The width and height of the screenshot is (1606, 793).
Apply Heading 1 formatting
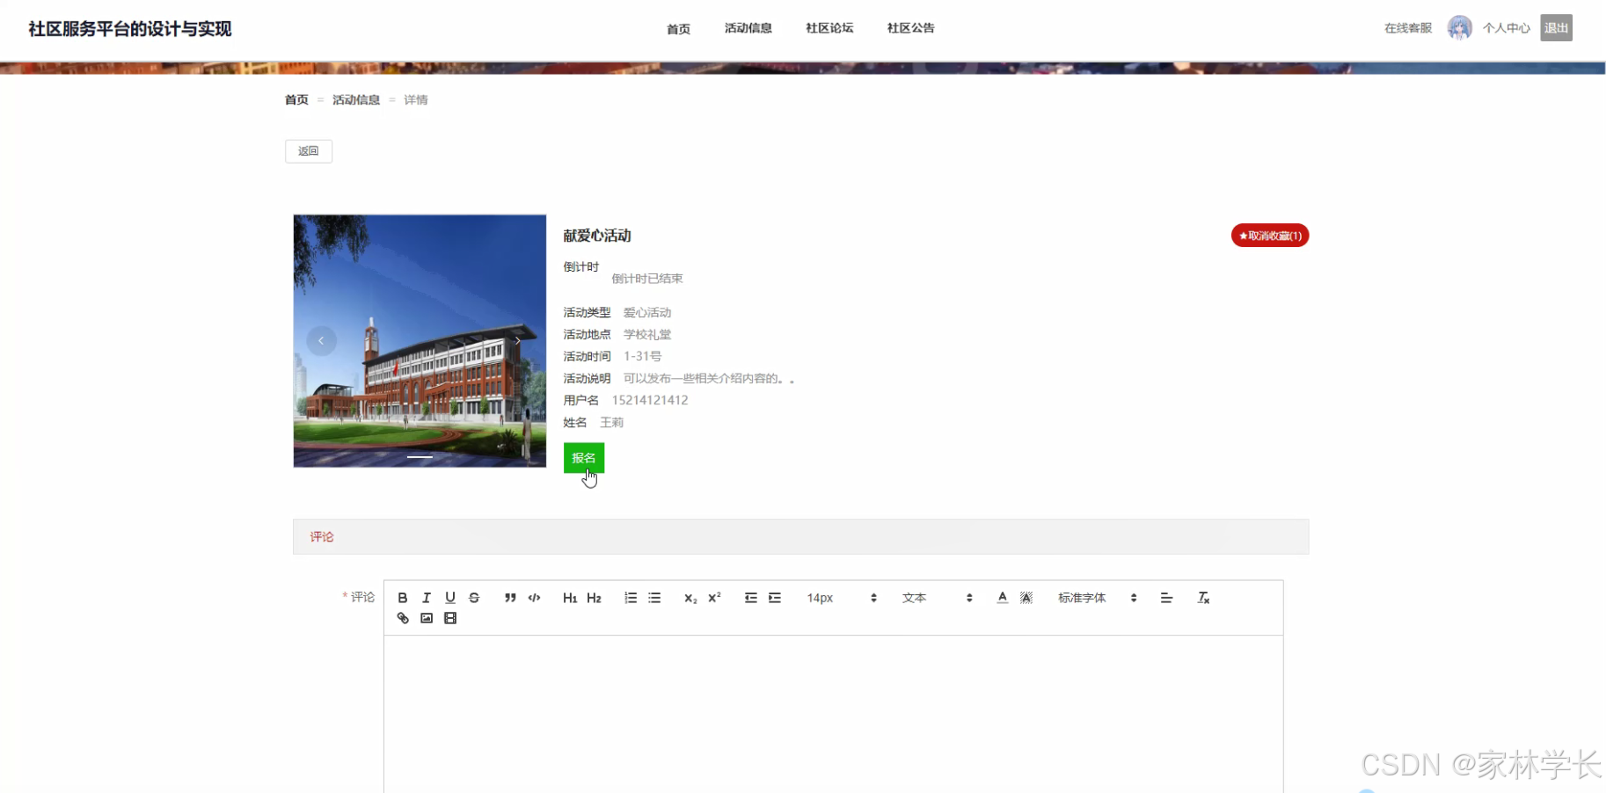coord(569,597)
